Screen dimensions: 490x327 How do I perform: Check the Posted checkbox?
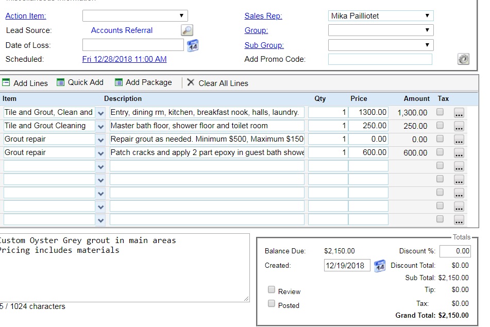(x=272, y=304)
